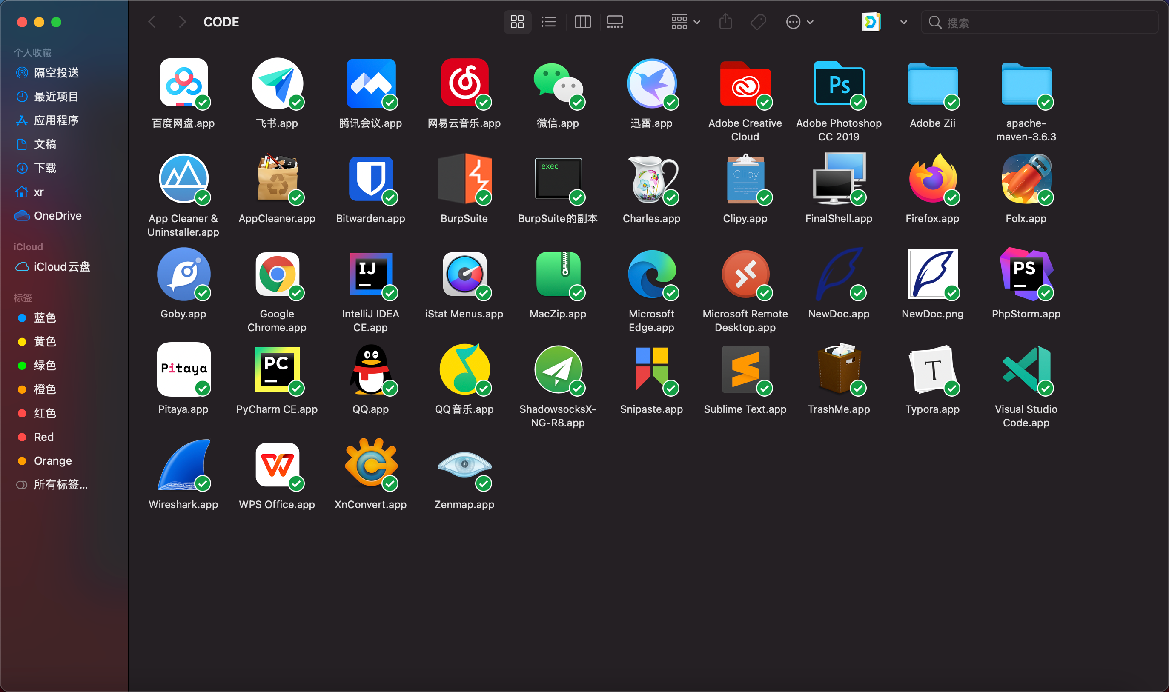Click the PhpStorm.app icon

[x=1026, y=274]
